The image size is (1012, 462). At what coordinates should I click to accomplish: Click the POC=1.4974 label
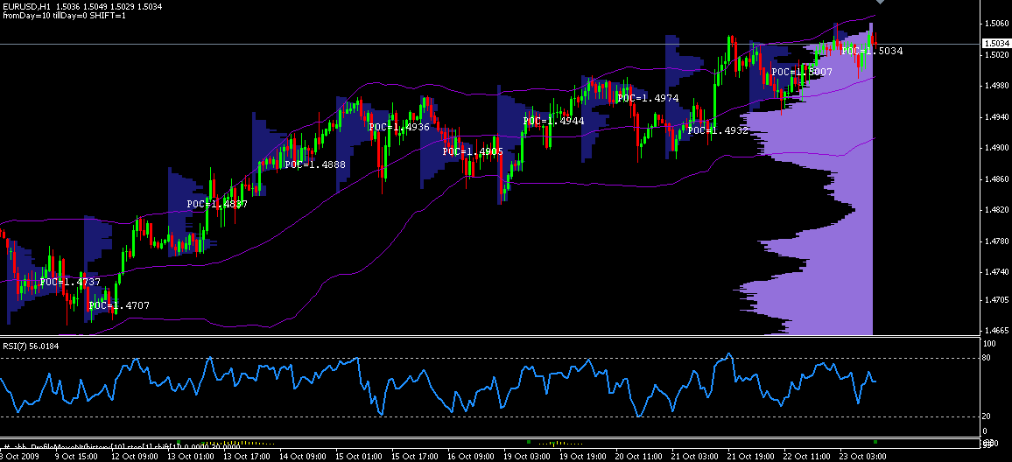647,98
